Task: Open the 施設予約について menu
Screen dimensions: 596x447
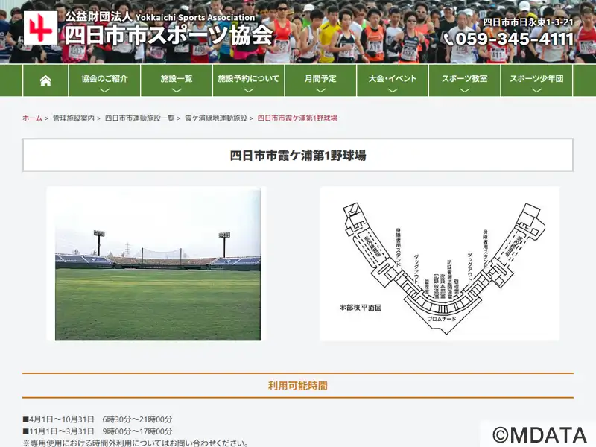Action: coord(249,80)
